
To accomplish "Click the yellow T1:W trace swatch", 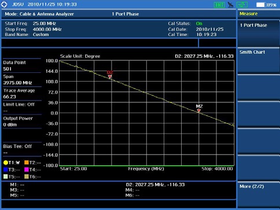I will (x=6, y=163).
